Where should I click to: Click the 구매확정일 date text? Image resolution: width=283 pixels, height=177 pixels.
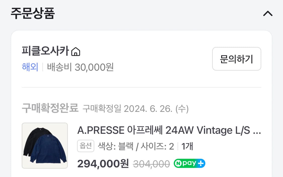point(136,109)
